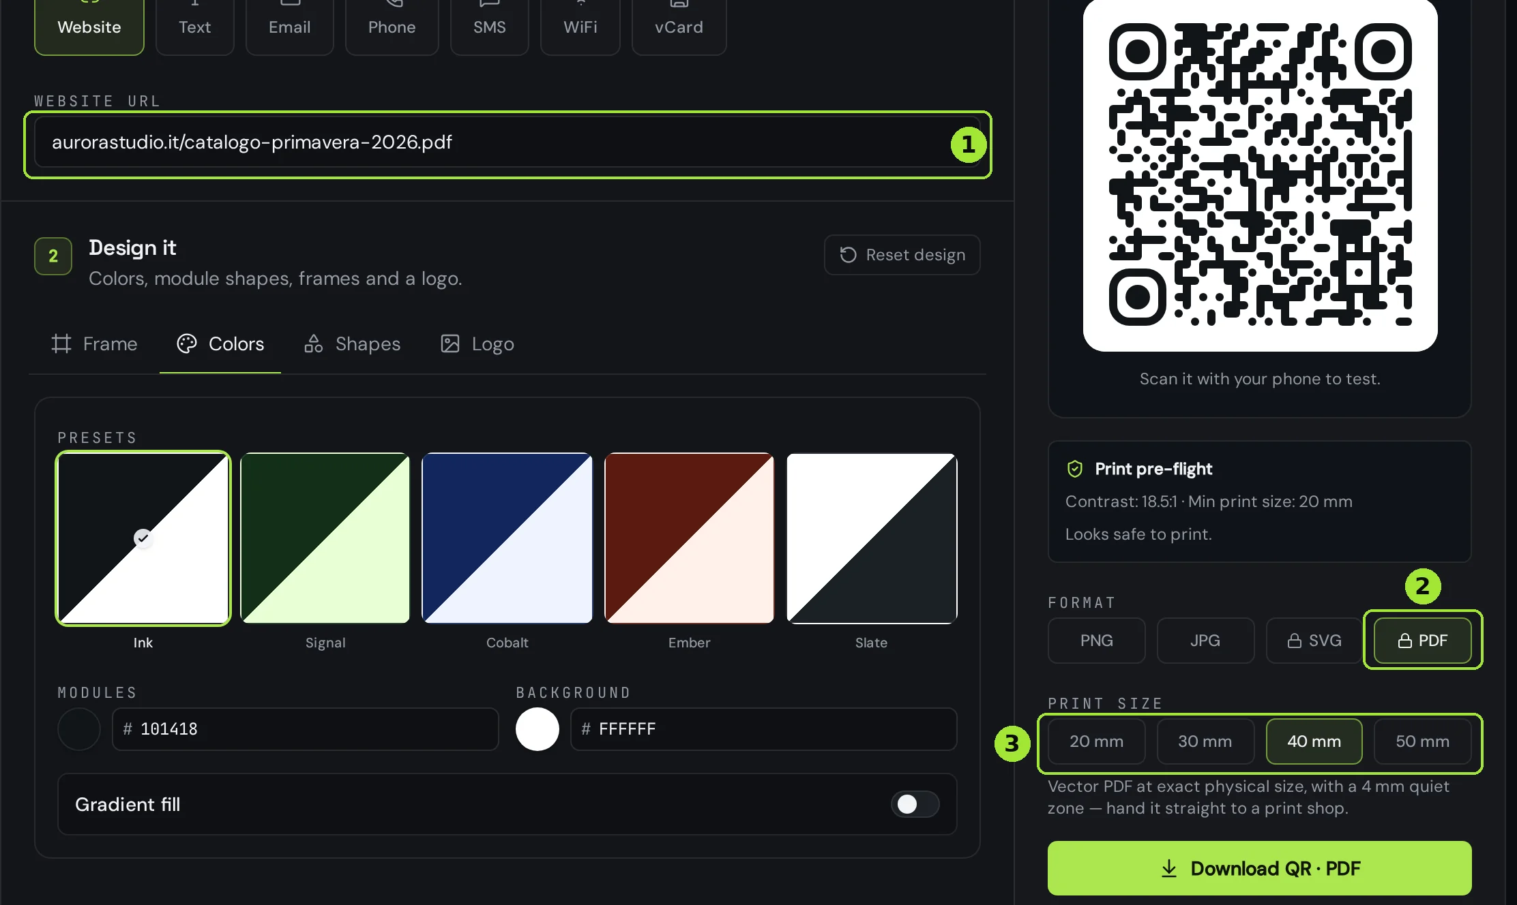Click the Reset design button
Screen dimensions: 1517x905
pos(902,255)
